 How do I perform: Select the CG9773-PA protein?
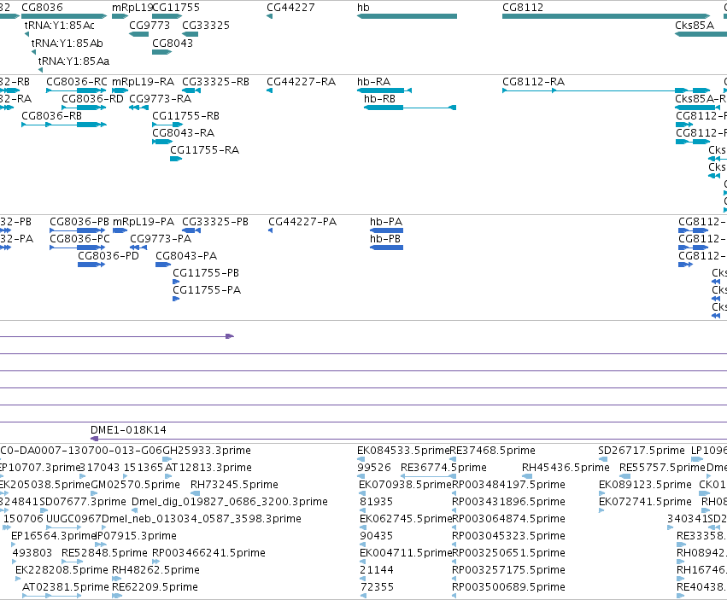[x=138, y=248]
